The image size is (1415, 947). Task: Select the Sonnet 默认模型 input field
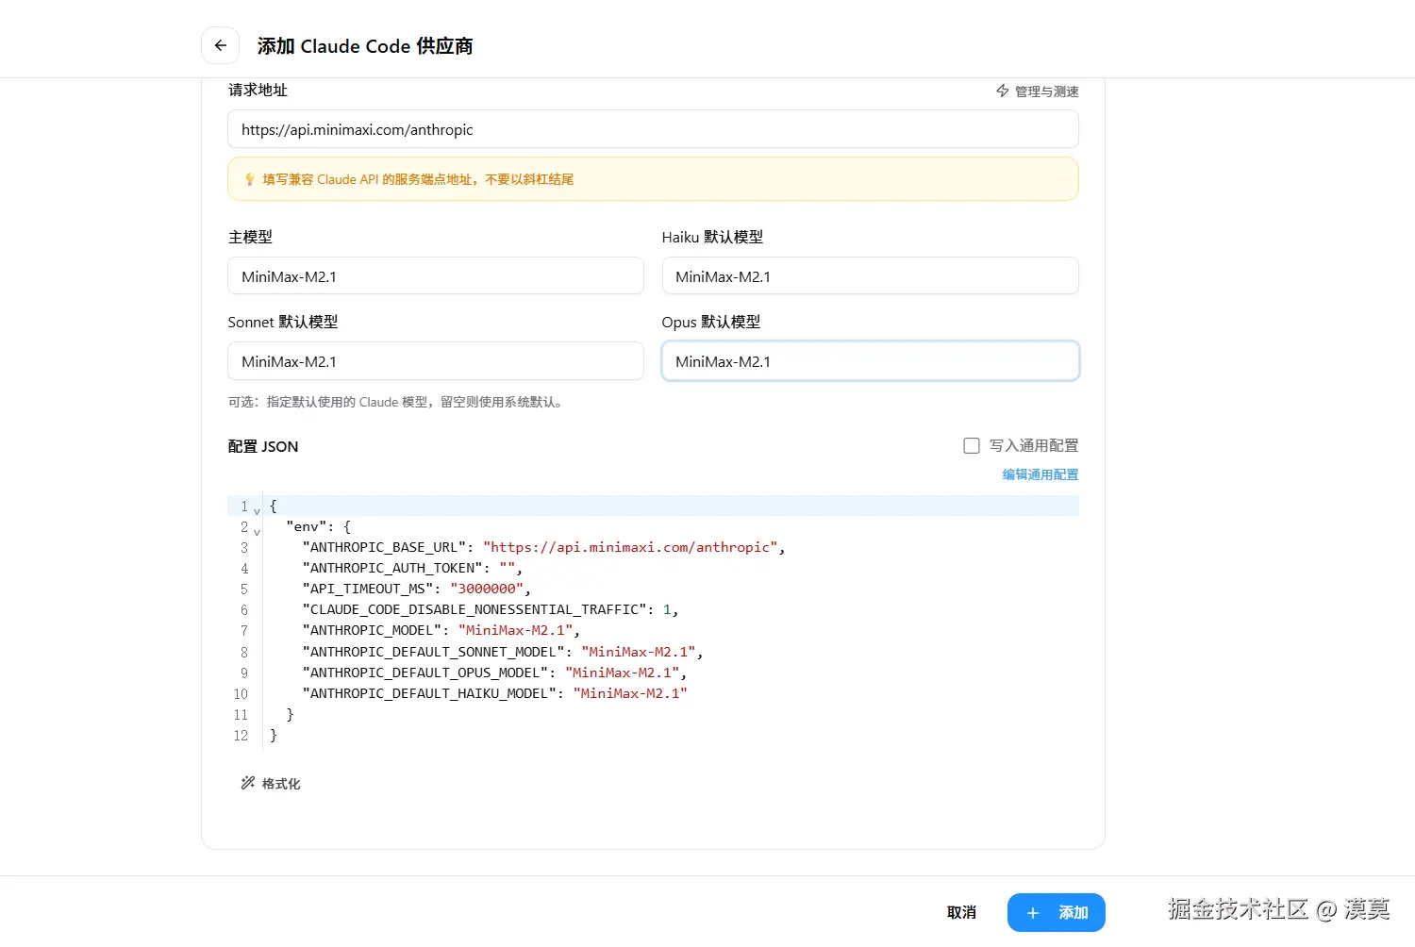(x=436, y=361)
